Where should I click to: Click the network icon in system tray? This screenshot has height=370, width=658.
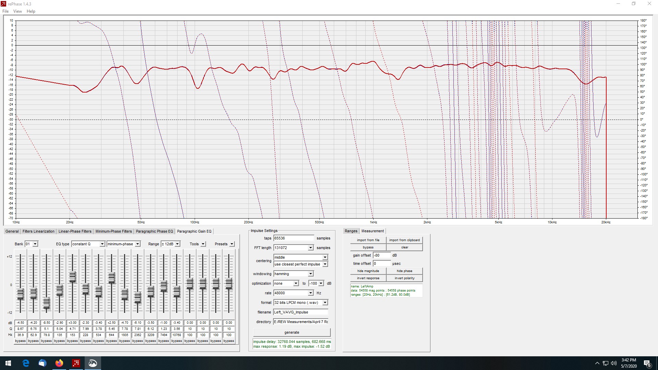tap(606, 363)
